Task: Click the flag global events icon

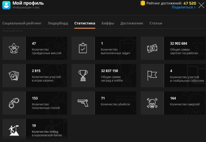Action: coord(152,75)
